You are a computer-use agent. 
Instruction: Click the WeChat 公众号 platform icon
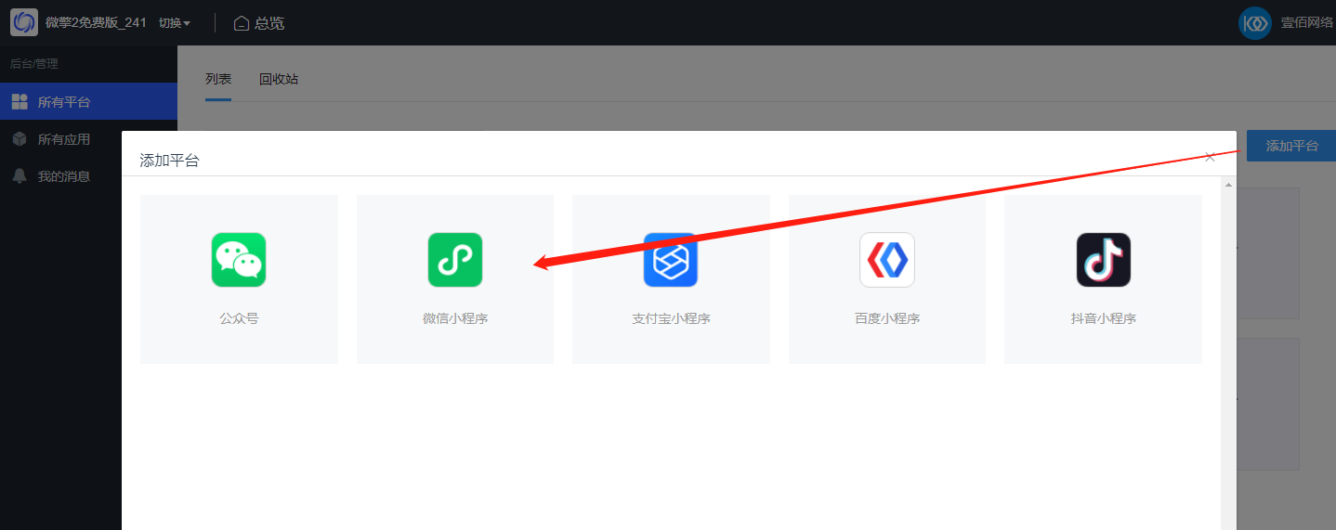239,260
